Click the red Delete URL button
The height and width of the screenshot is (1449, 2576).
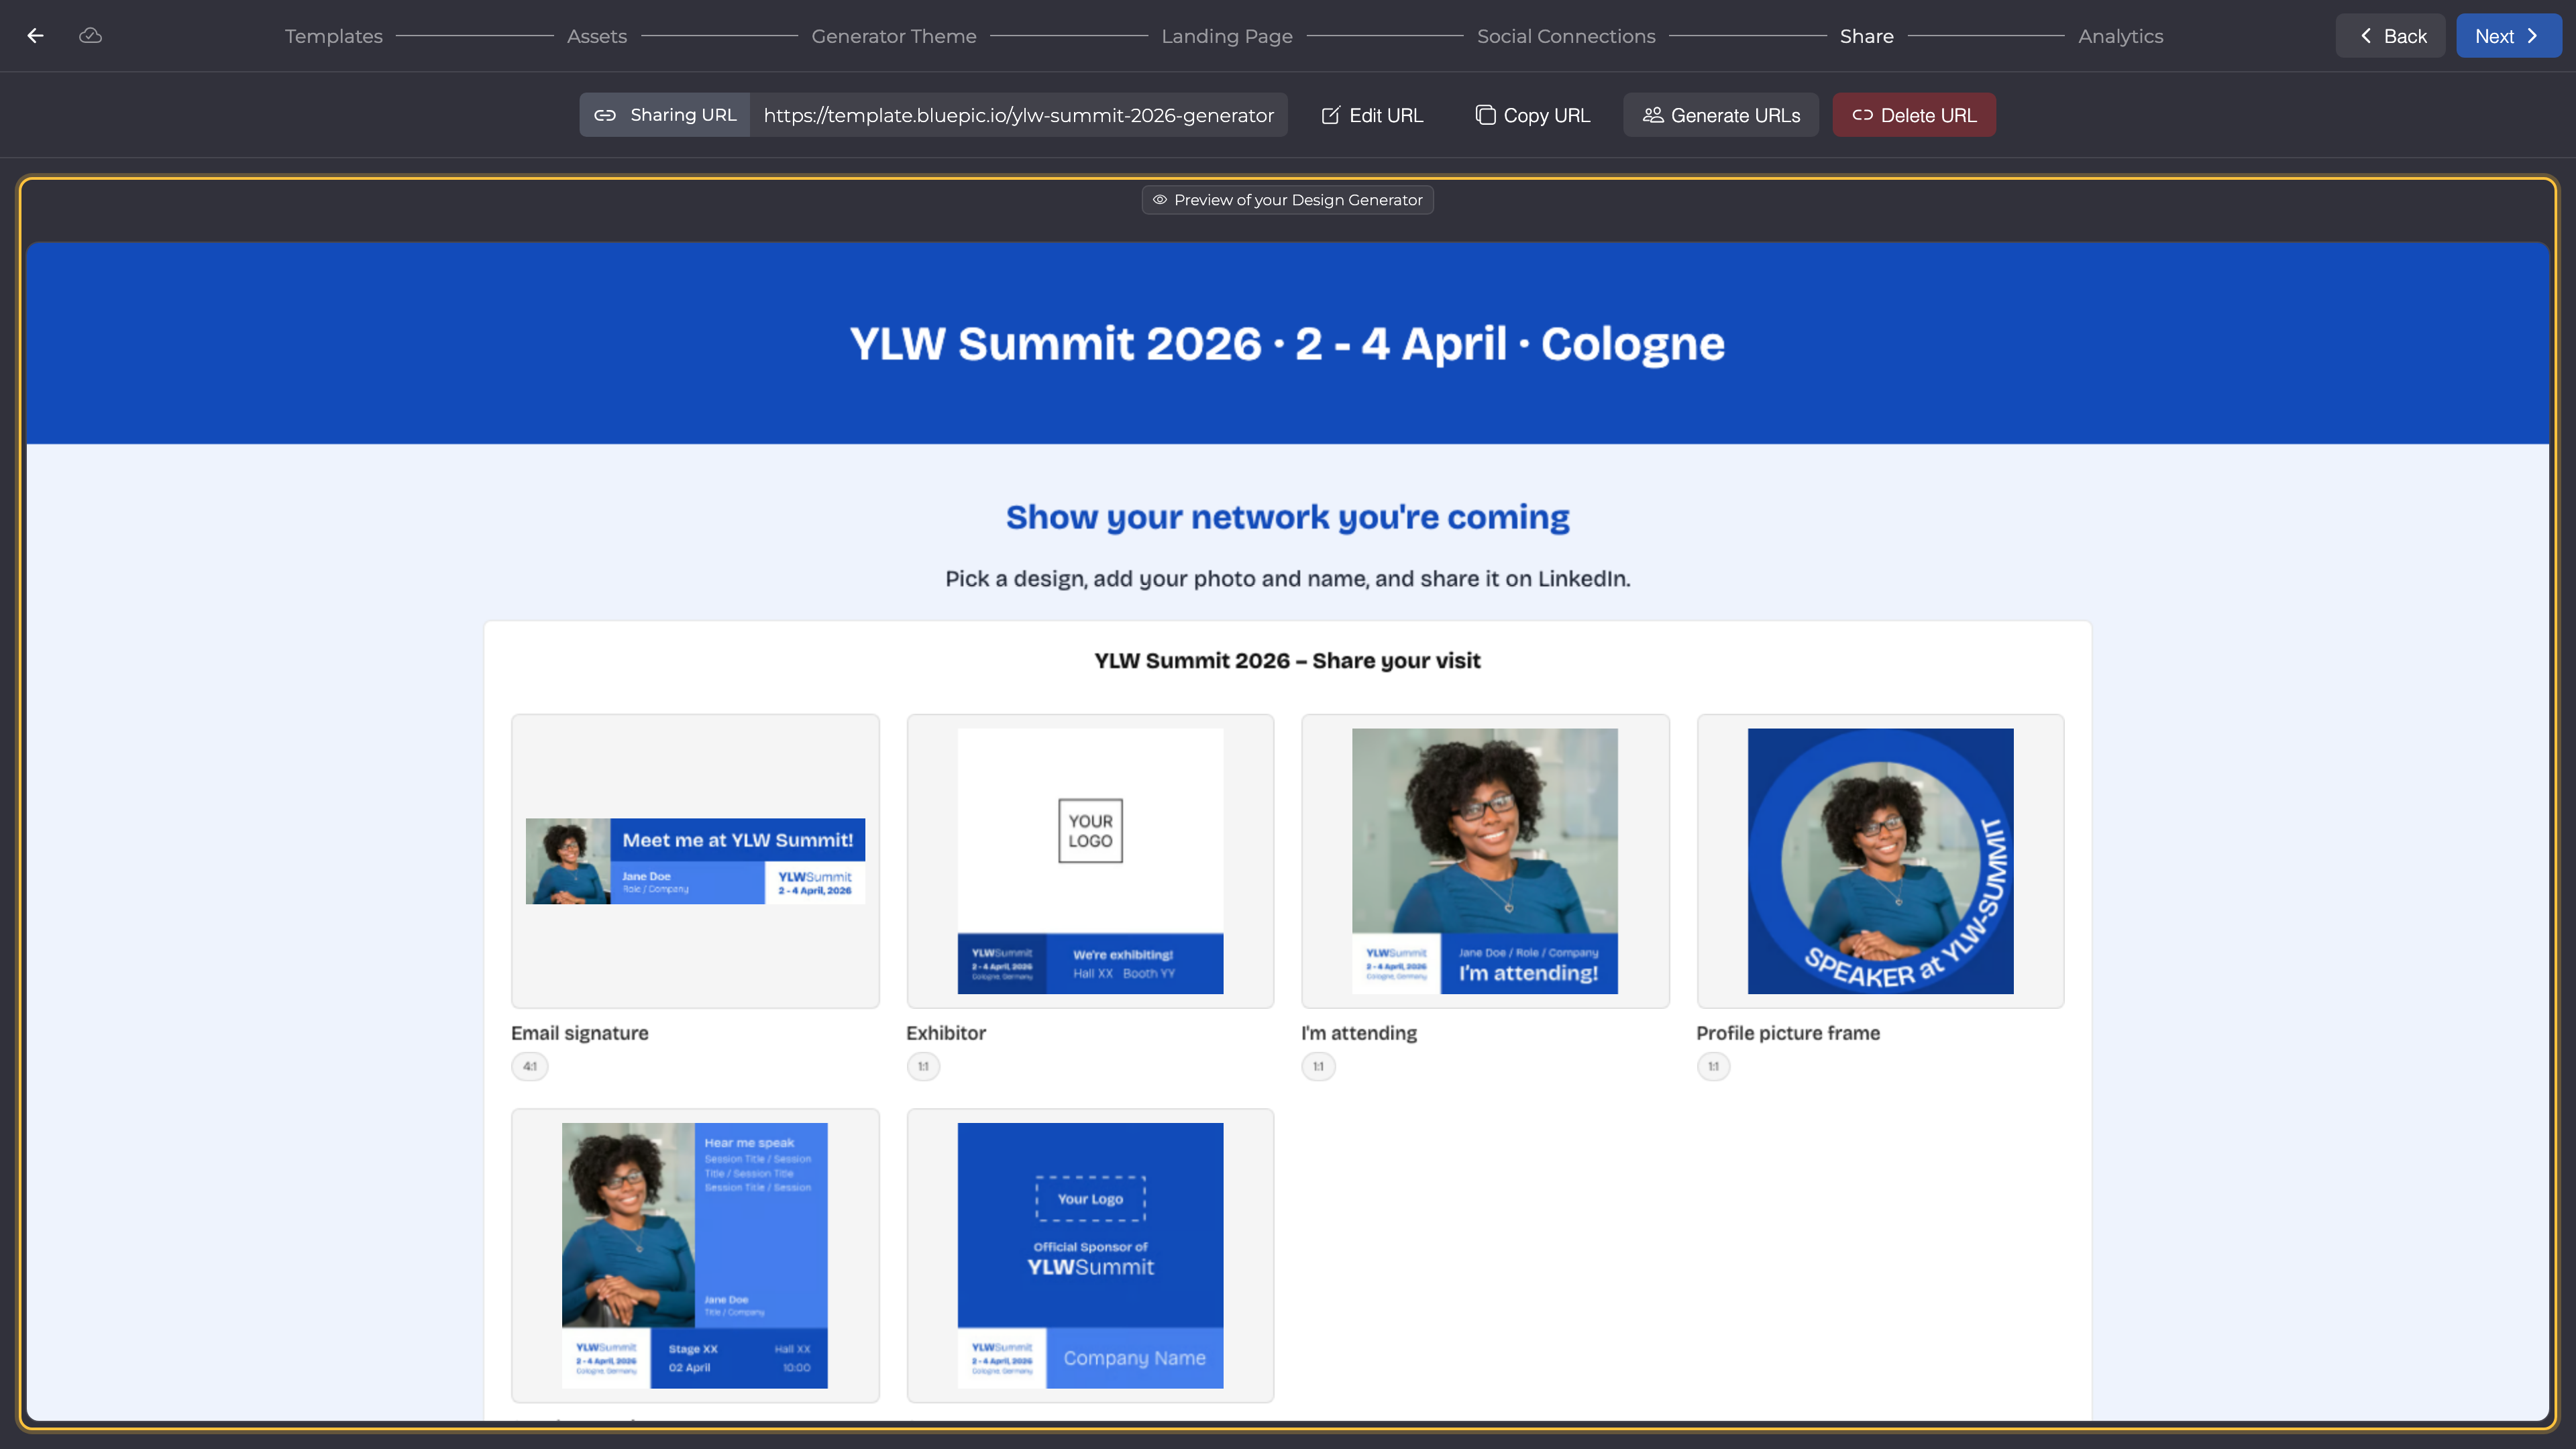1914,115
